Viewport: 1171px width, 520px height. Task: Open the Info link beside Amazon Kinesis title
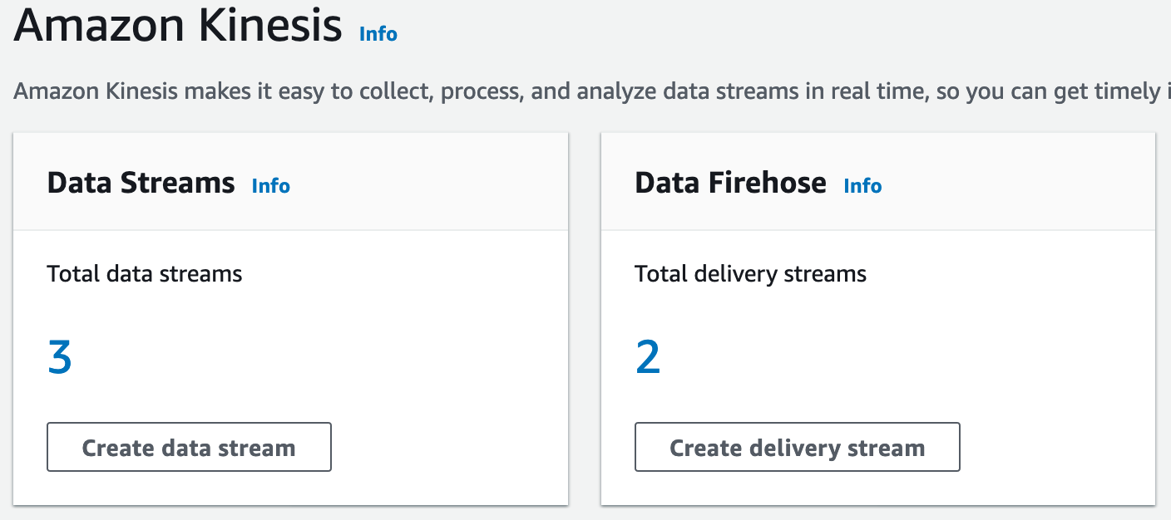[378, 34]
